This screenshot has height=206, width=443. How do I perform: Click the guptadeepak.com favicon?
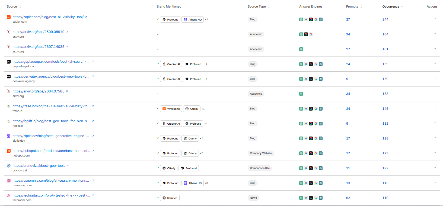[9, 62]
